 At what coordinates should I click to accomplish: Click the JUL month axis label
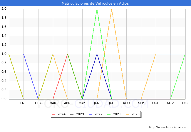click(x=111, y=103)
